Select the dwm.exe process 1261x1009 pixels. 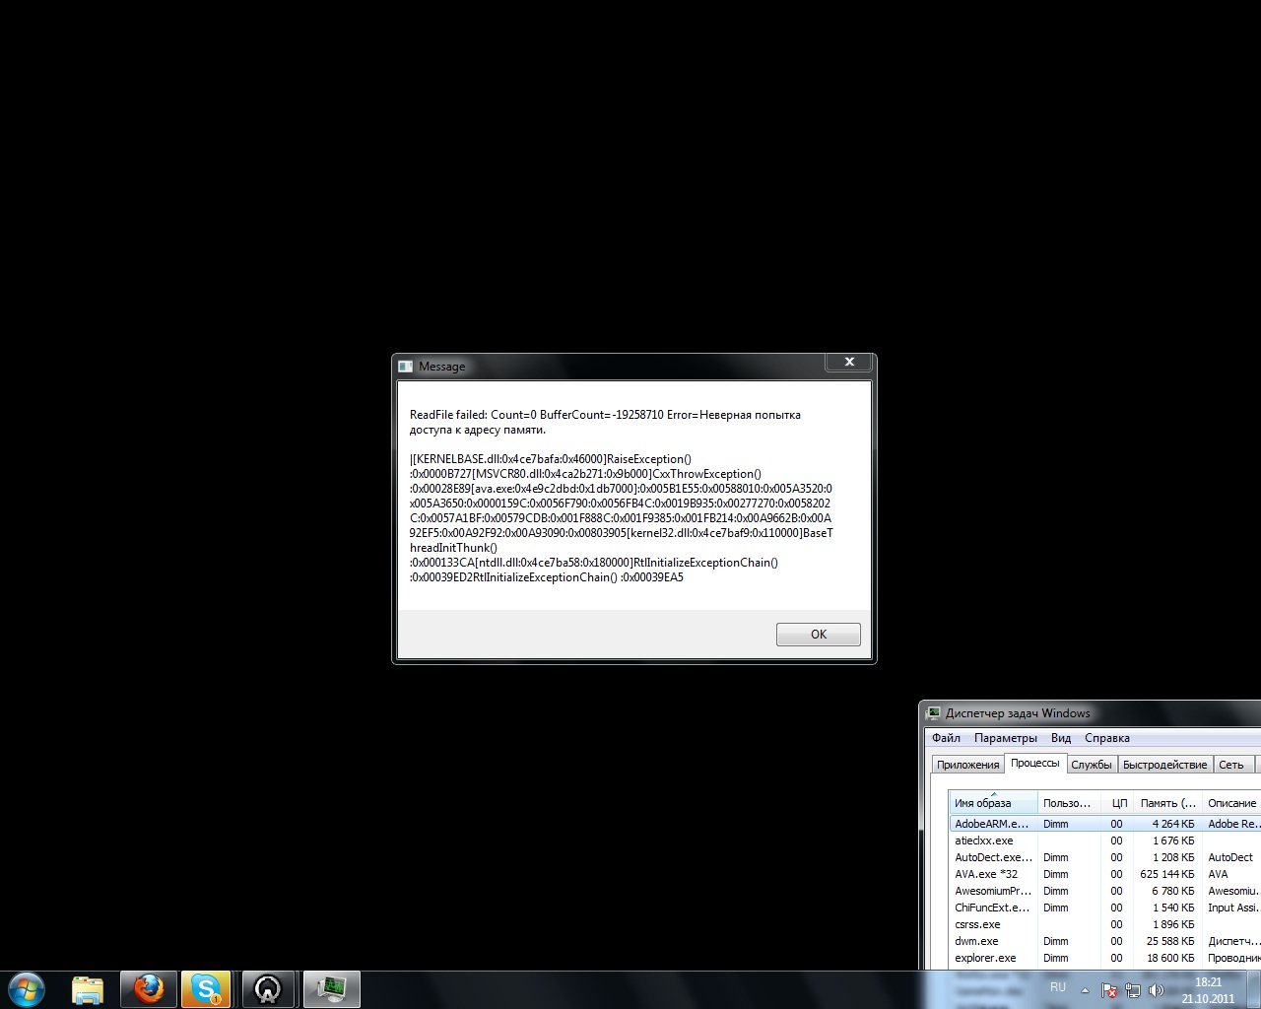pyautogui.click(x=1105, y=941)
